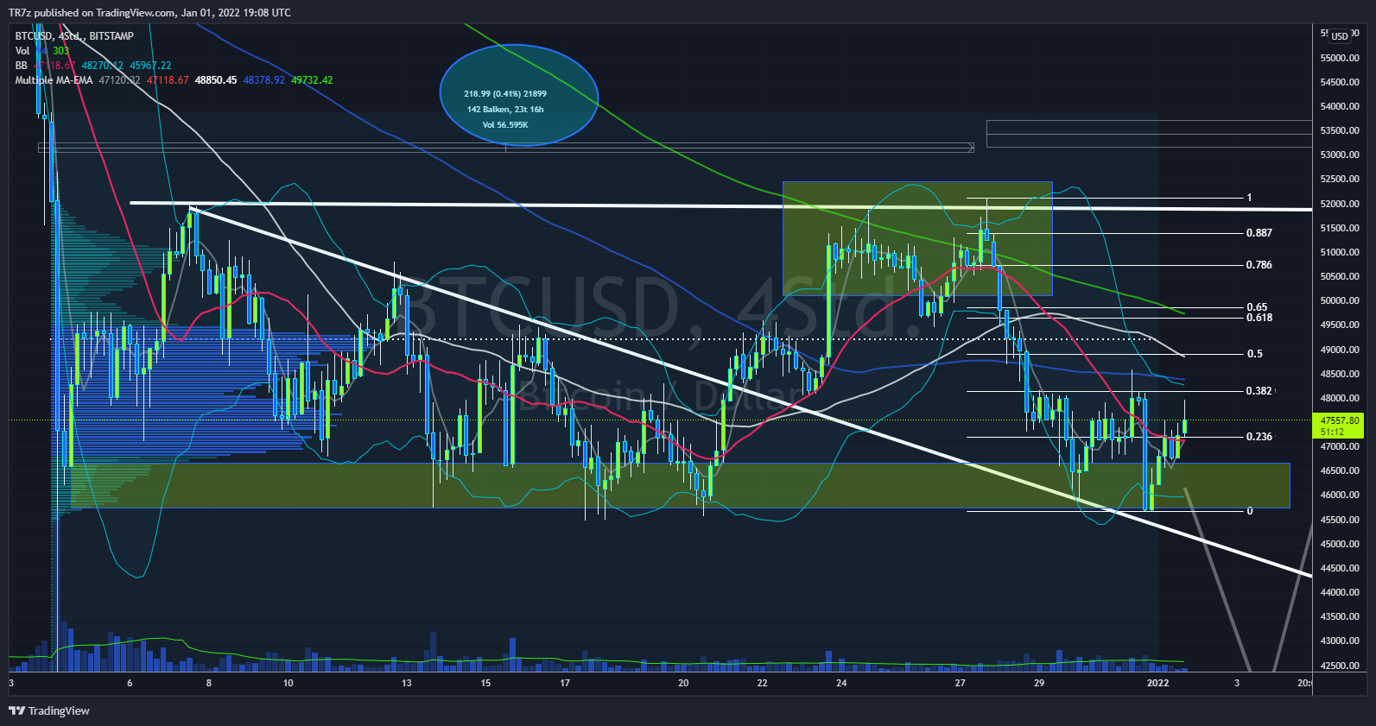This screenshot has height=726, width=1376.
Task: Click the 50000.00 price axis label
Action: tap(1340, 300)
